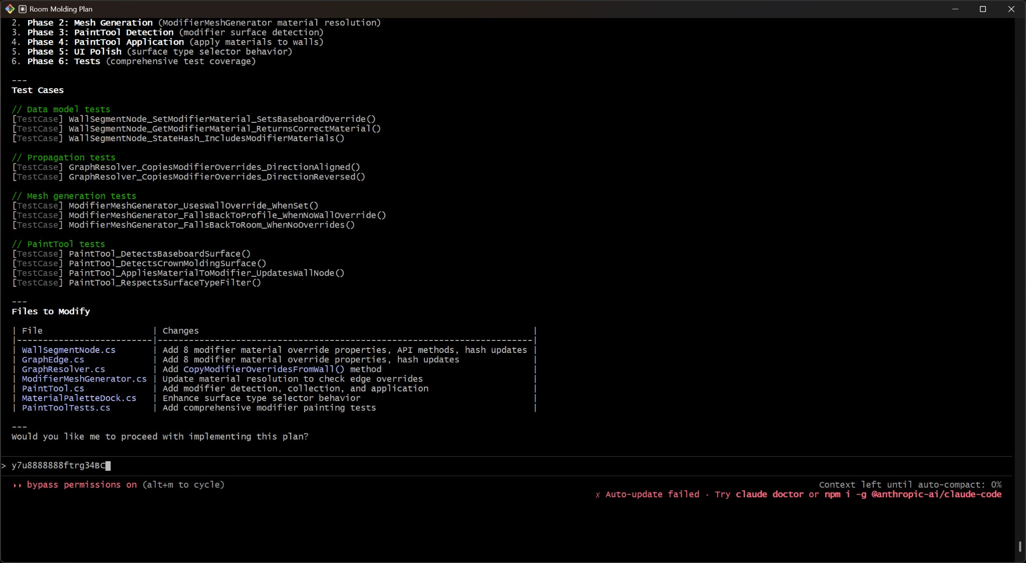Select PaintTool.cs in Files to Modify

click(52, 389)
